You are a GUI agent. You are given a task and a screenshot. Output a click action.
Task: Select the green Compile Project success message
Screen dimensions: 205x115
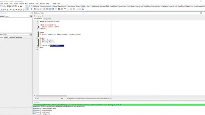tap(119, 105)
